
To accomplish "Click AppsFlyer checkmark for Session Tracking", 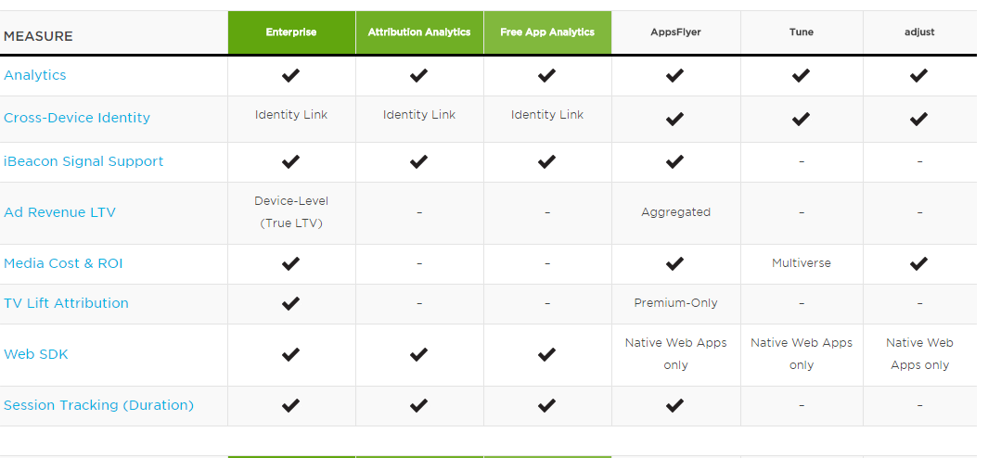I will coord(675,405).
